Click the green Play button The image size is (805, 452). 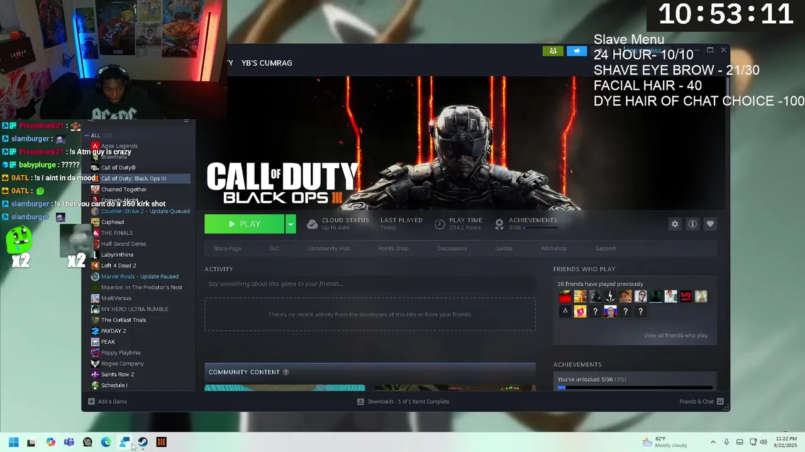click(245, 224)
